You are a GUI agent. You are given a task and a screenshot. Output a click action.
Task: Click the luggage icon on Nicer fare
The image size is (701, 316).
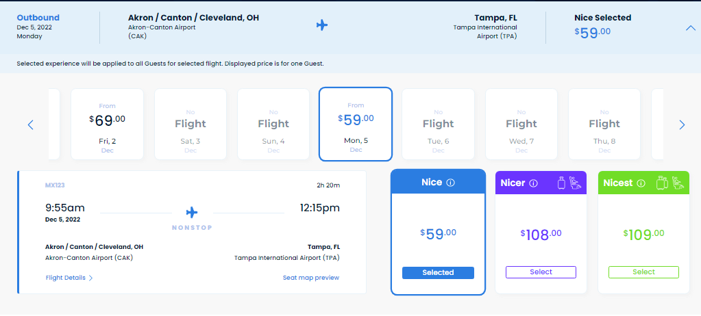click(x=561, y=183)
